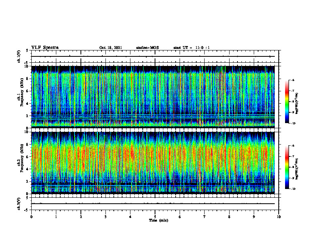Click the "5" tick on ch.1(V) axis
The image size is (314, 243).
click(27, 50)
